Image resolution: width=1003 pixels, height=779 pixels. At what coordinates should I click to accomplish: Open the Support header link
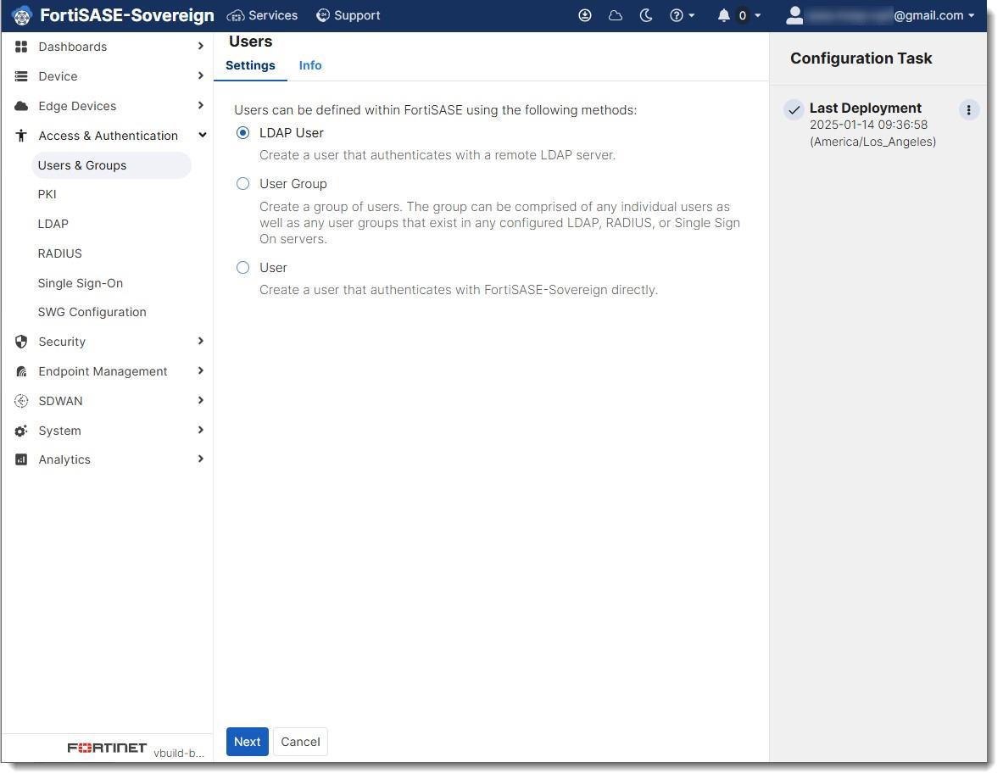[349, 15]
